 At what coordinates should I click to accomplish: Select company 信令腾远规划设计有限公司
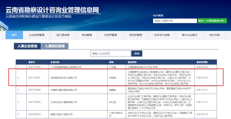click(64, 78)
